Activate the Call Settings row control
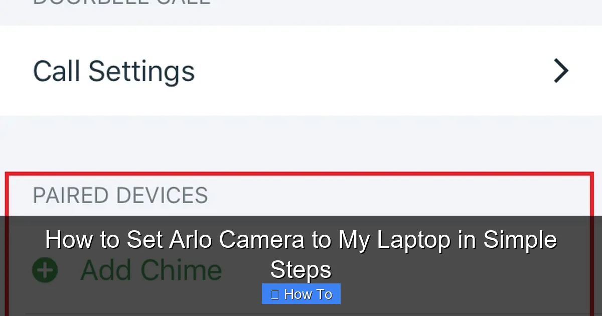The image size is (602, 316). click(x=301, y=71)
